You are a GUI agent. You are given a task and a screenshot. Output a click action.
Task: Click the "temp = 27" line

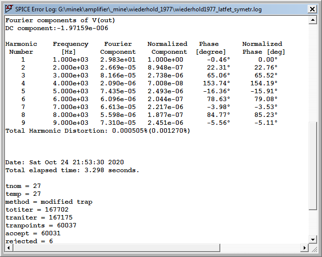[23, 194]
